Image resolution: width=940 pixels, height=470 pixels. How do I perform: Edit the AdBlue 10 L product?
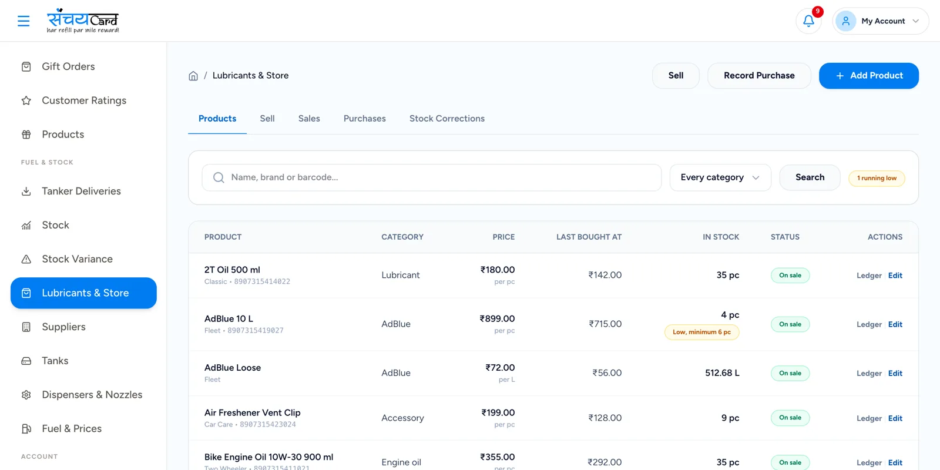click(x=895, y=324)
